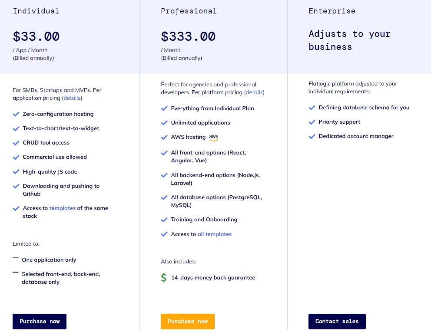
Task: Click the orange Purchase now button
Action: [188, 322]
